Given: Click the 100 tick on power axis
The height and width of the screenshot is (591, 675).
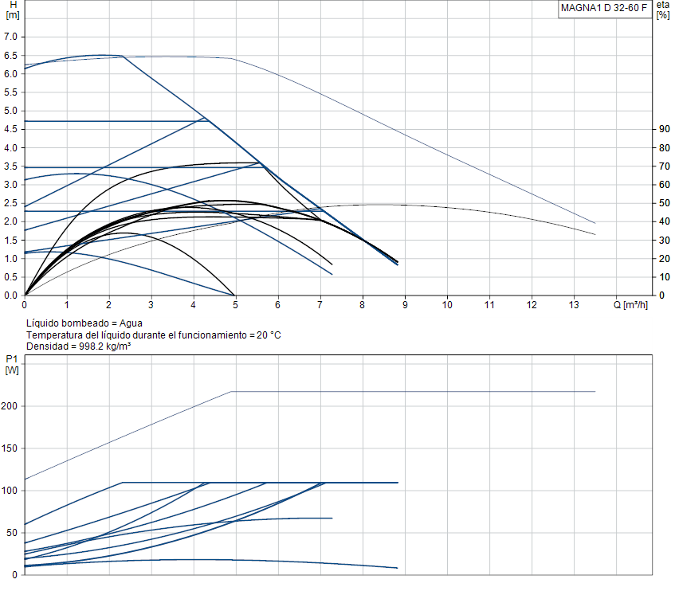Looking at the screenshot, I should (9, 491).
